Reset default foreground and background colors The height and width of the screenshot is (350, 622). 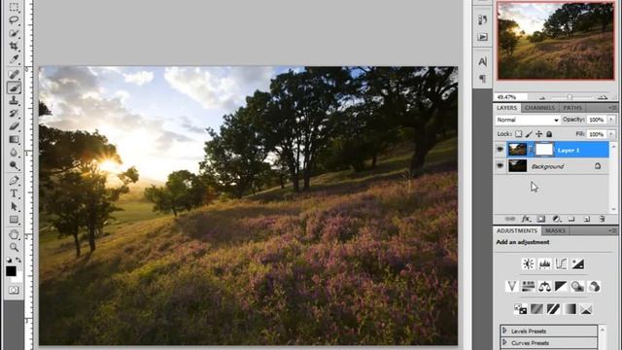[9, 261]
